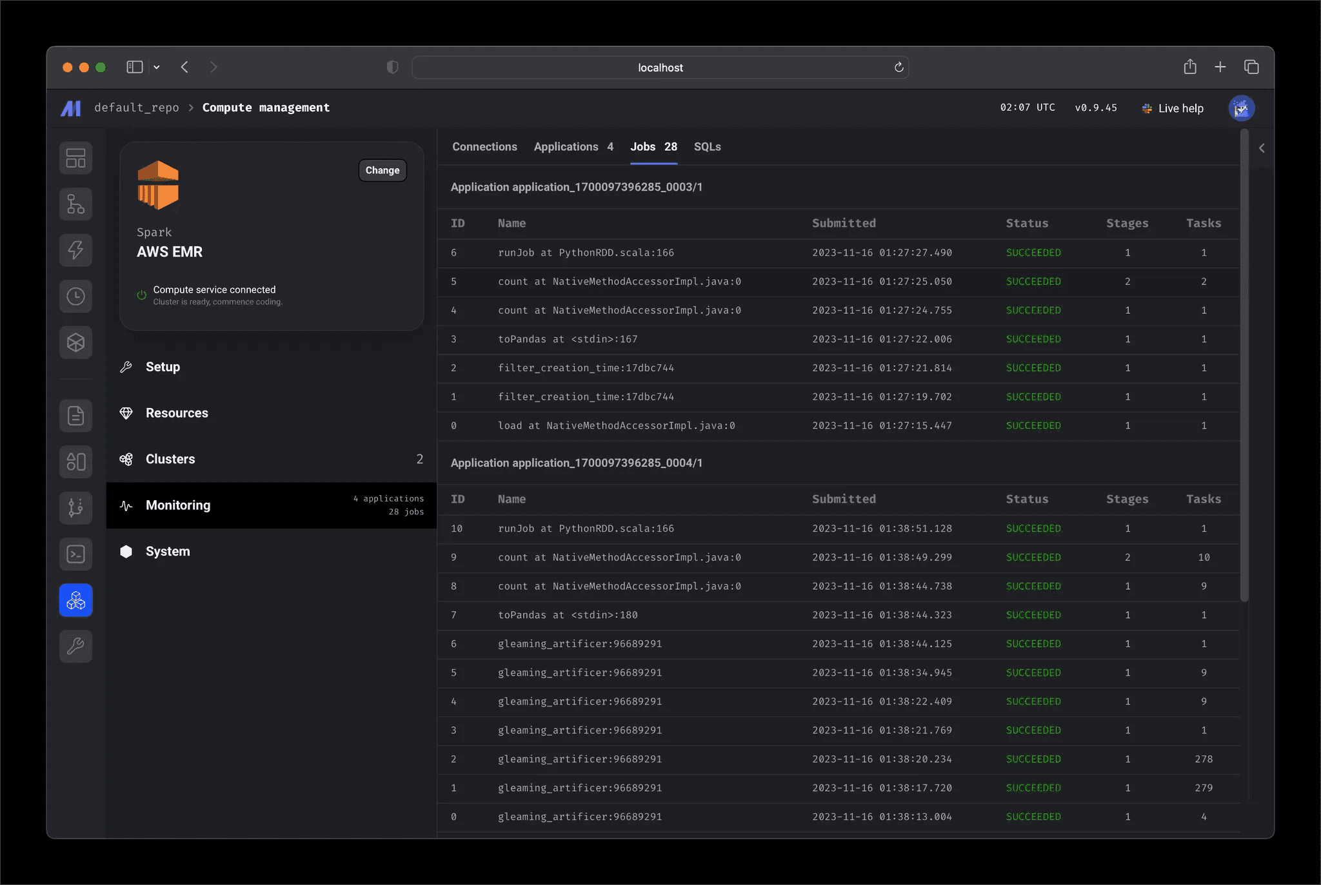Click submitted time 2023-11-16 01:27:22.006
The height and width of the screenshot is (885, 1321).
click(882, 339)
